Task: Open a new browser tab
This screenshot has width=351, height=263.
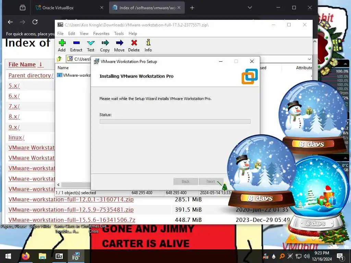Action: pyautogui.click(x=192, y=8)
